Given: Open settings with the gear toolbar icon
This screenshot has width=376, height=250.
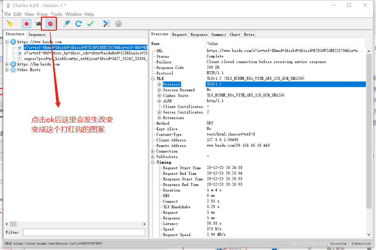Looking at the screenshot, I should 119,24.
